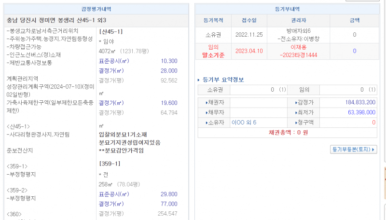Click the 채권자 arrow label

pos(213,102)
